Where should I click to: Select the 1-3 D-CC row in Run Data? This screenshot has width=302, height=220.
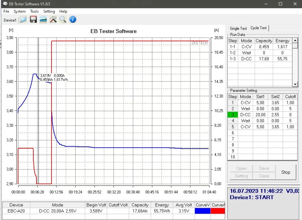[x=246, y=59]
